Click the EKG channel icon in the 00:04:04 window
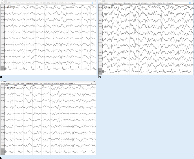 2,152
